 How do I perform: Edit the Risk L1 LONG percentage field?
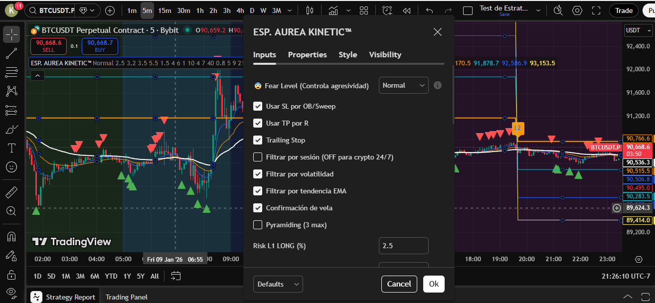(404, 245)
